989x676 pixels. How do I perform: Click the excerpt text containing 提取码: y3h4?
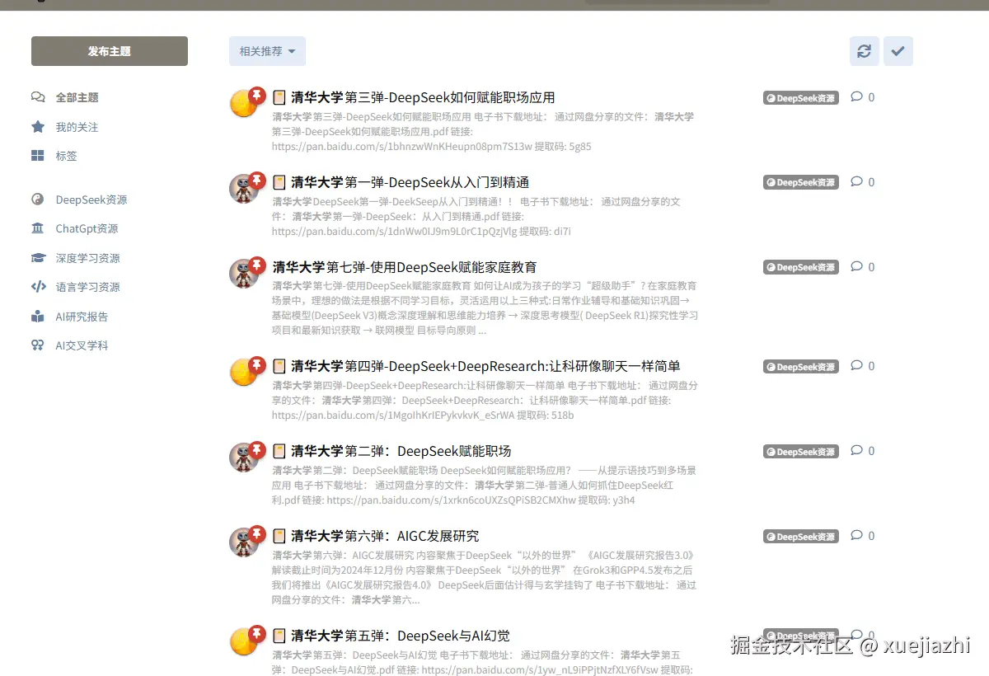pos(485,486)
